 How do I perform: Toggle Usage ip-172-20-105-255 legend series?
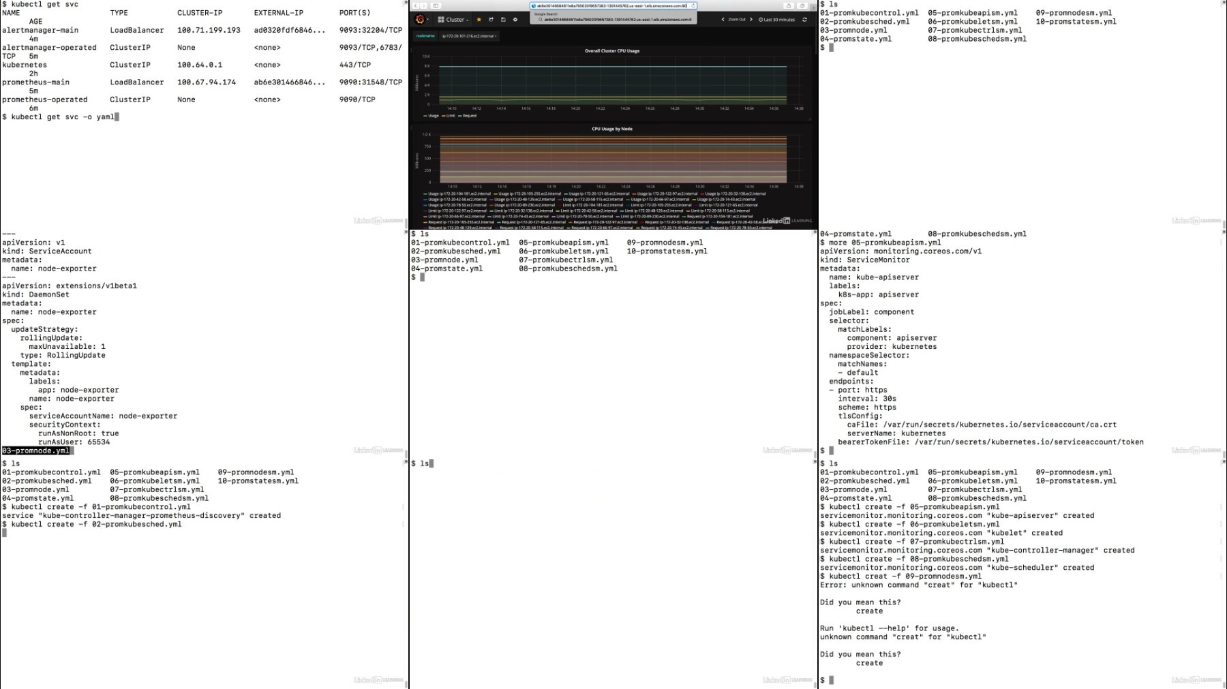pyautogui.click(x=528, y=194)
